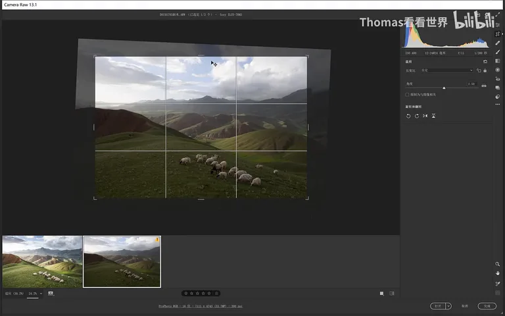Select the Red Eye removal tool
Viewport: 505px width, 316px height.
(x=498, y=79)
